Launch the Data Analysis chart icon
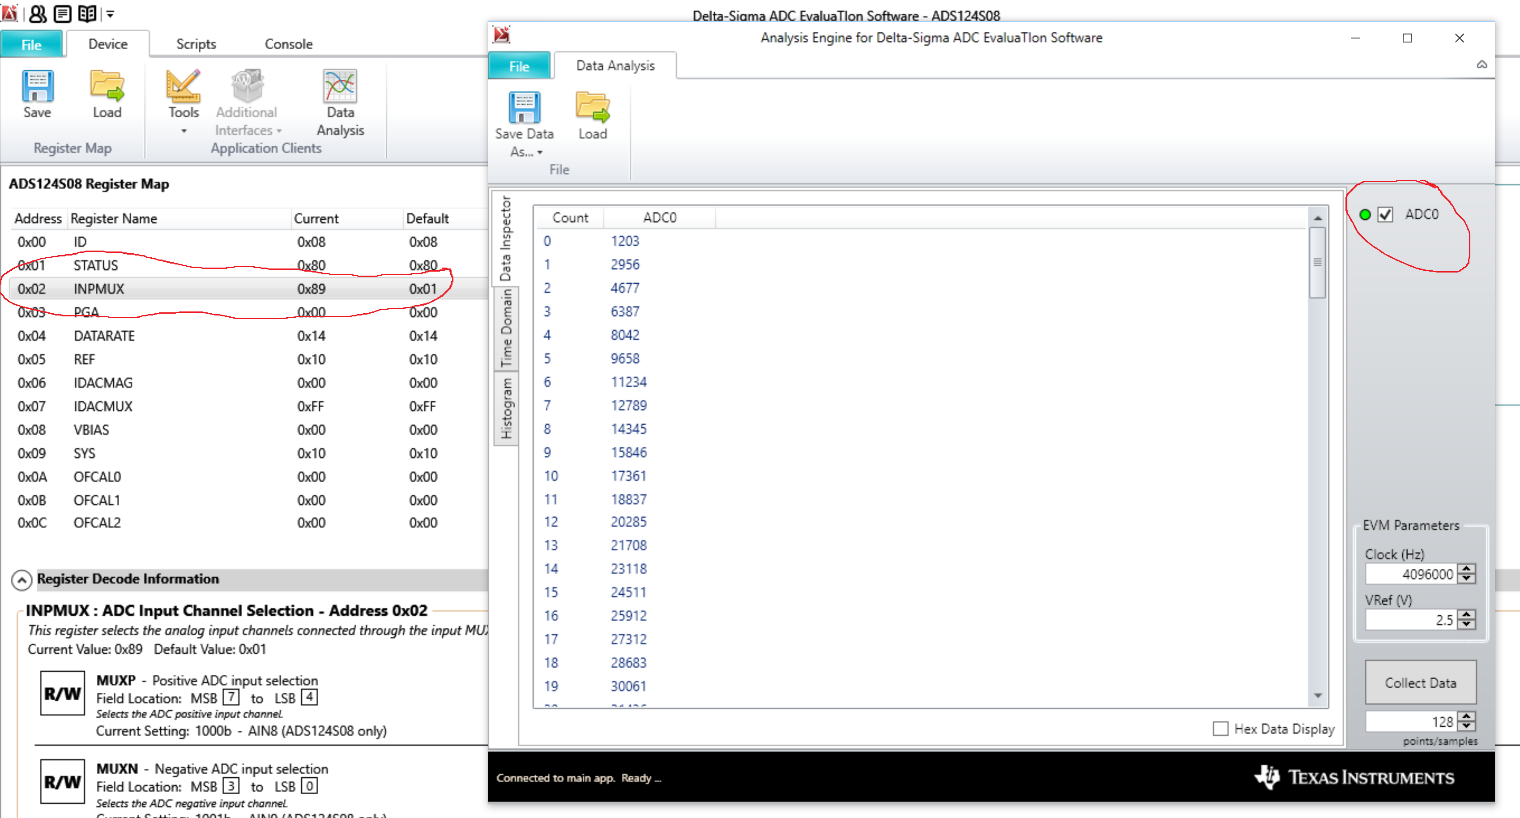This screenshot has height=818, width=1520. coord(340,87)
